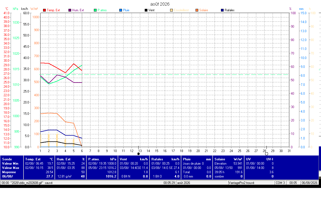Click the 'août 2026' chart title
This screenshot has width=321, height=211.
coord(160,4)
